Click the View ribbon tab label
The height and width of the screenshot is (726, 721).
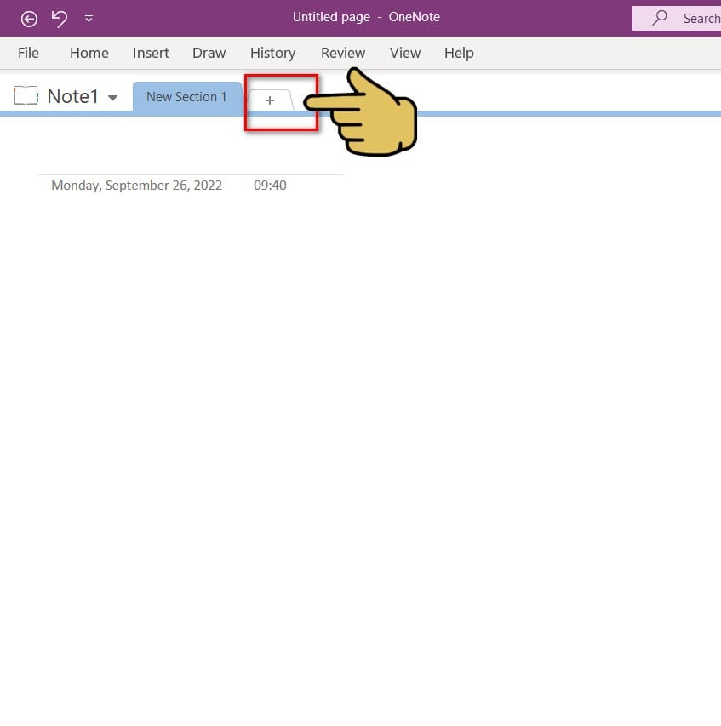point(405,53)
